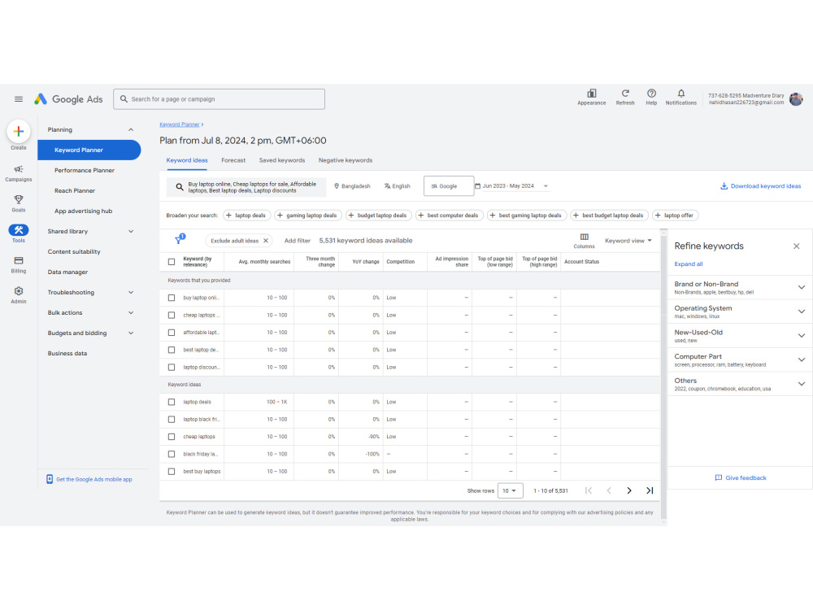Expand Budgets and bidding section

(x=131, y=333)
